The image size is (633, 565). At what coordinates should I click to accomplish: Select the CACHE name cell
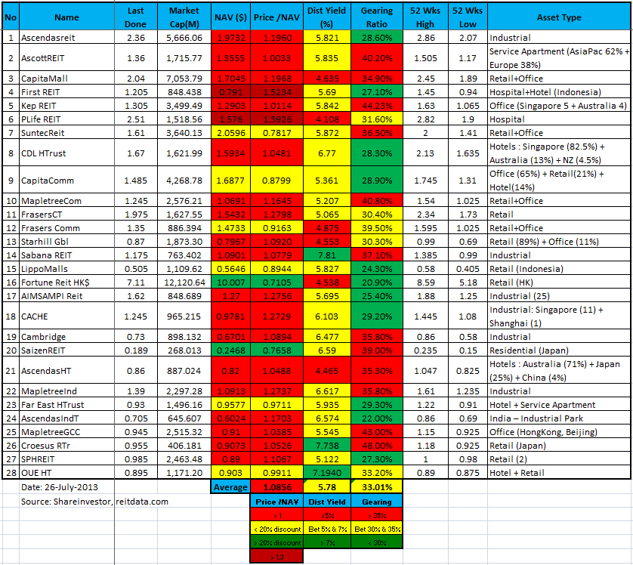66,316
